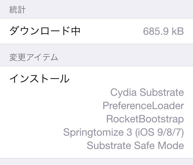The width and height of the screenshot is (193, 165).
Task: Tap the 685.9 kB download size value
Action: tap(163, 31)
